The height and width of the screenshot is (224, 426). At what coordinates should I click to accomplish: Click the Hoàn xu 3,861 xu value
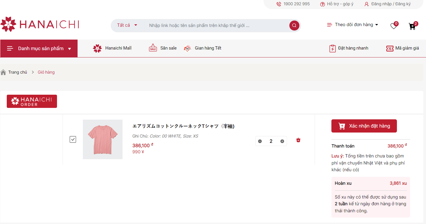(398, 183)
